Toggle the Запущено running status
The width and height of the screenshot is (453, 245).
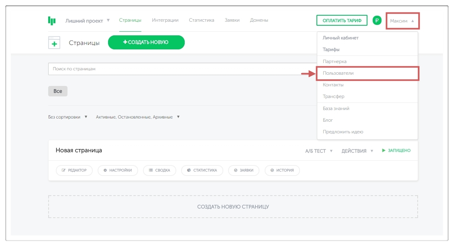[396, 151]
